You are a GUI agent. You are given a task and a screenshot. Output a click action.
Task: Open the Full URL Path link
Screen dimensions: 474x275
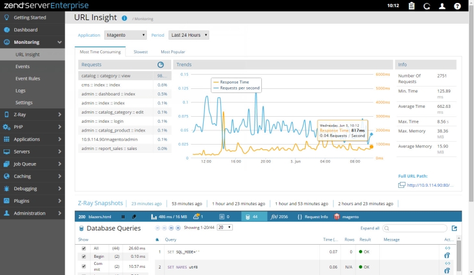(x=430, y=186)
